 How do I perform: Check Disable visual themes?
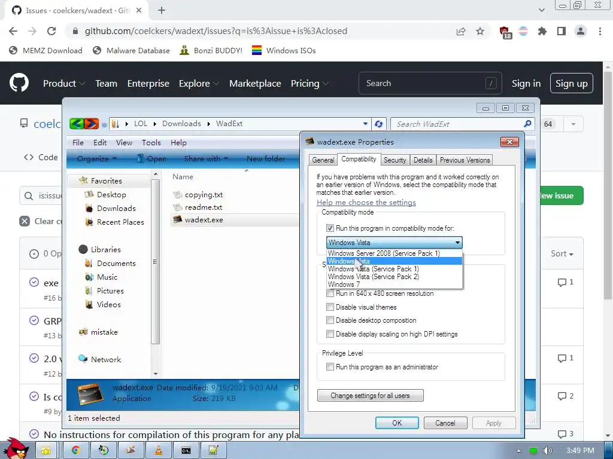330,307
